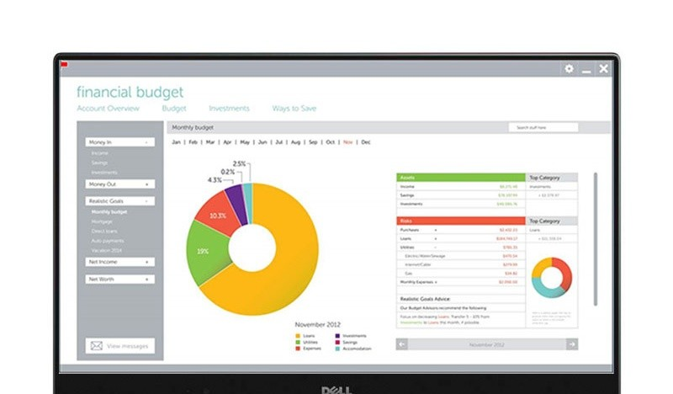Viewport: 673px width, 394px height.
Task: Open Vacation 2014 in sidebar
Action: click(x=107, y=251)
